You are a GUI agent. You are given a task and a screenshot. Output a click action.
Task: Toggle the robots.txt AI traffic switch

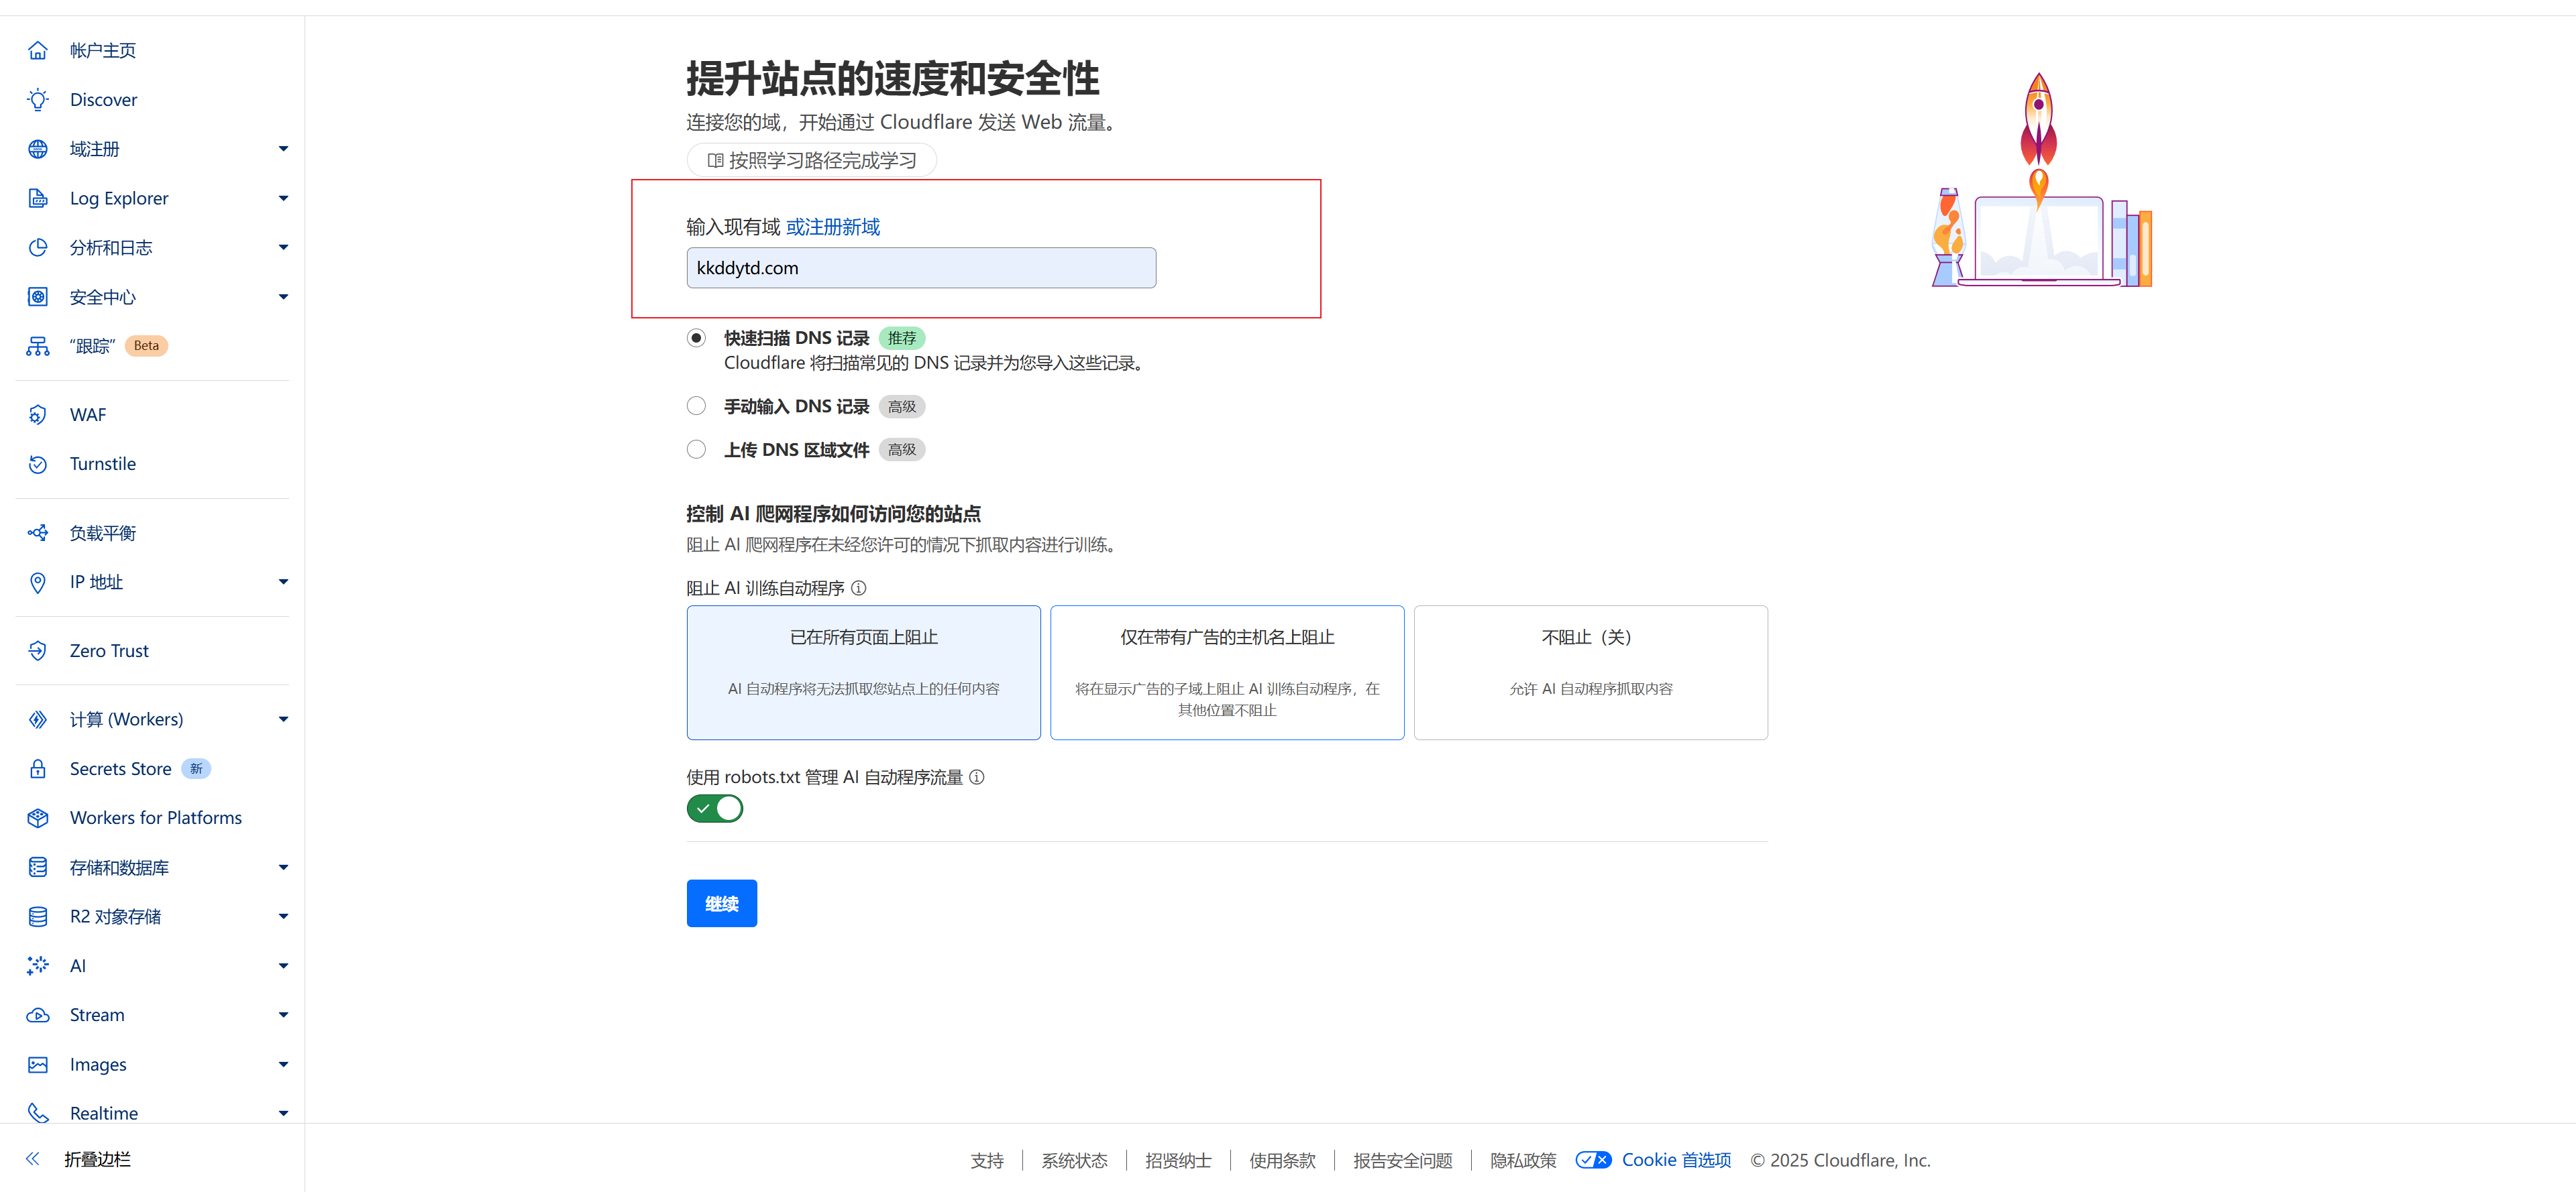click(714, 809)
